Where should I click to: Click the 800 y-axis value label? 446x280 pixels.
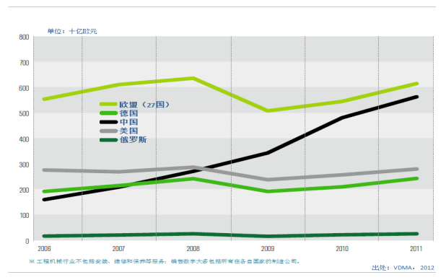click(25, 38)
